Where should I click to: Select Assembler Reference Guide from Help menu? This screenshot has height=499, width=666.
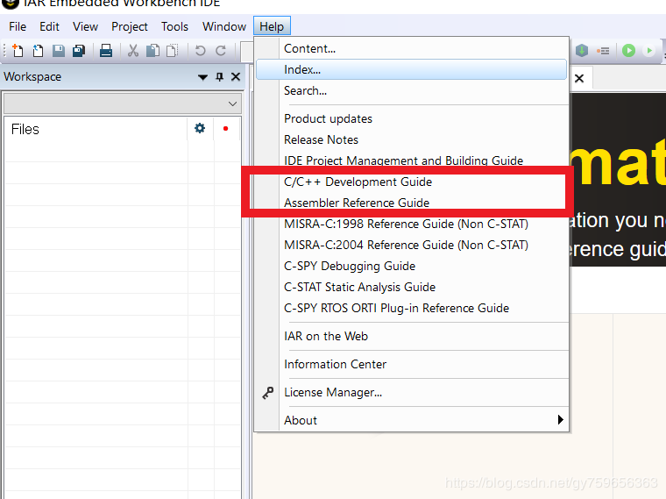click(x=357, y=203)
